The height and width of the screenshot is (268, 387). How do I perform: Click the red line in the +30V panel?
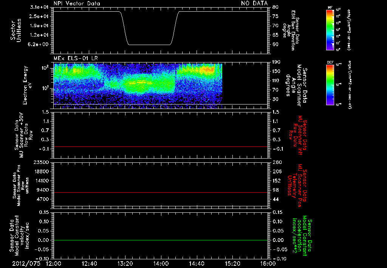[x=160, y=146]
